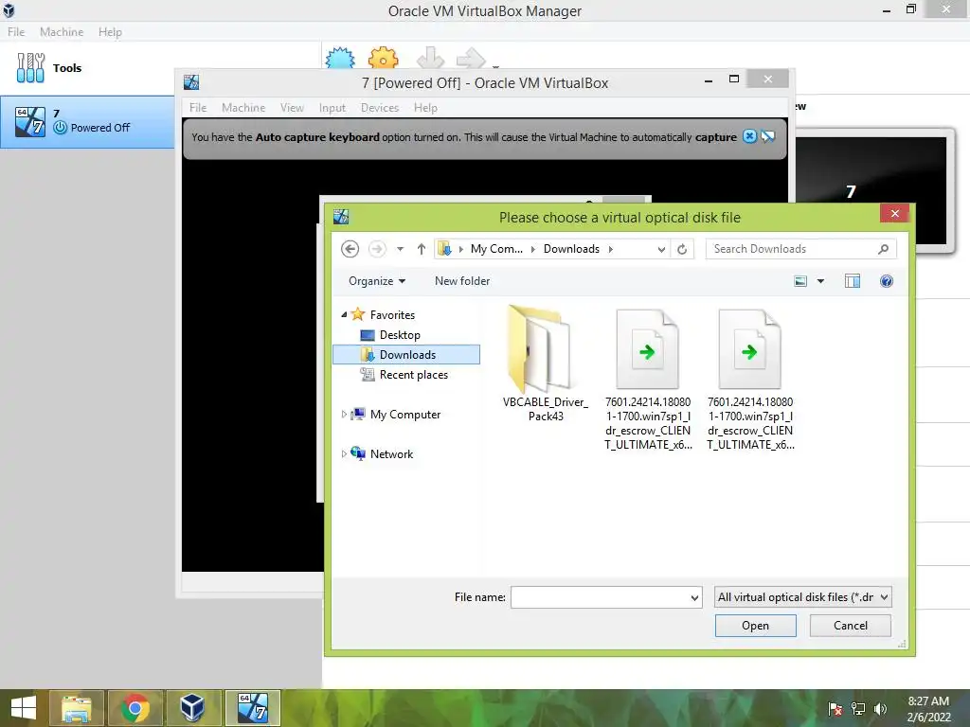Create a New folder

click(x=462, y=281)
